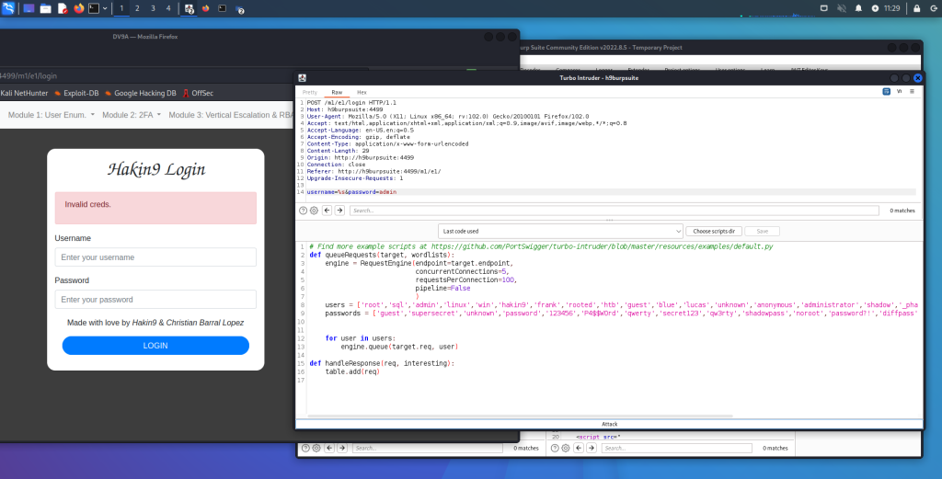Screen dimensions: 942x479
Task: Click the POST /m1/e1/login HTTP/1.1 line
Action: [x=351, y=103]
